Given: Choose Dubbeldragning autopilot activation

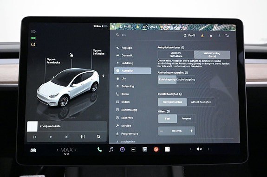Looking at the screenshot, I should tap(186, 80).
